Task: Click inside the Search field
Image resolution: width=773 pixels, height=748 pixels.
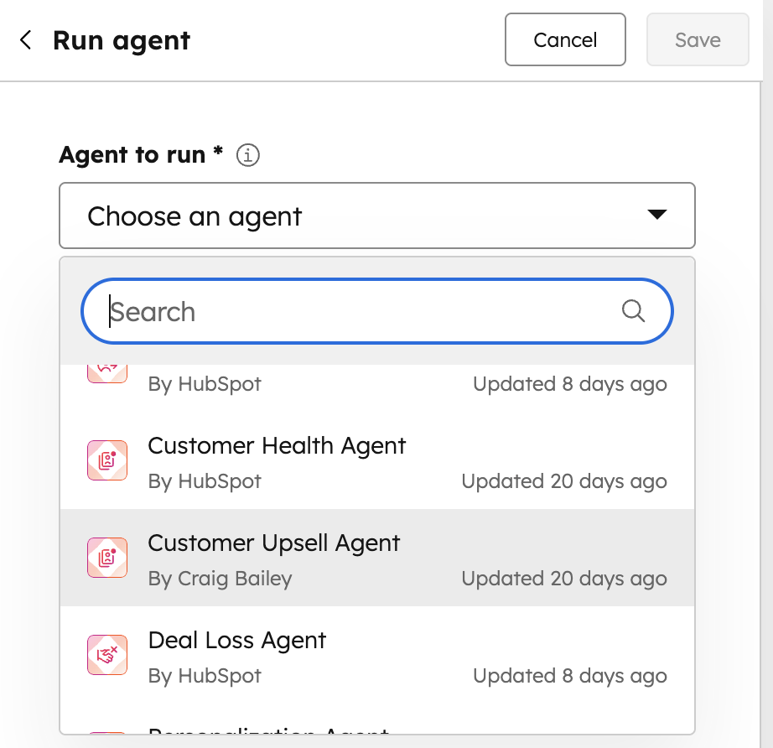Action: click(335, 311)
